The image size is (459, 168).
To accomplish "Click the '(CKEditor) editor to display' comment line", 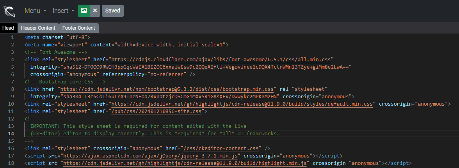I will 155,134.
